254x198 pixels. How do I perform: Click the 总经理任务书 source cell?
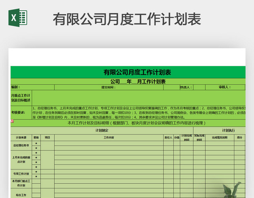[x=21, y=145]
